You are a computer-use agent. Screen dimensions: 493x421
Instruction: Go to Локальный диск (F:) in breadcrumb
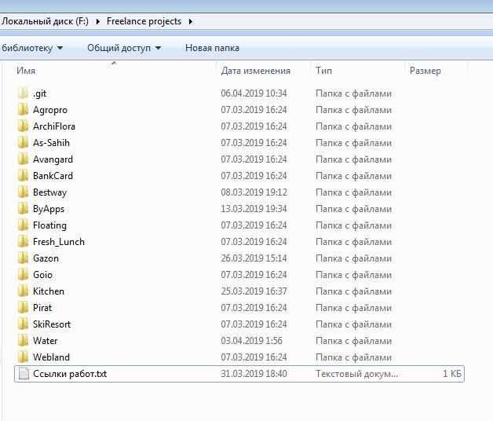click(45, 21)
